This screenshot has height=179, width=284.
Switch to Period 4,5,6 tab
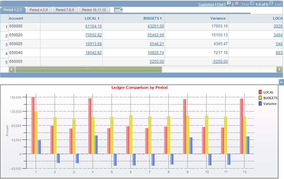click(39, 10)
